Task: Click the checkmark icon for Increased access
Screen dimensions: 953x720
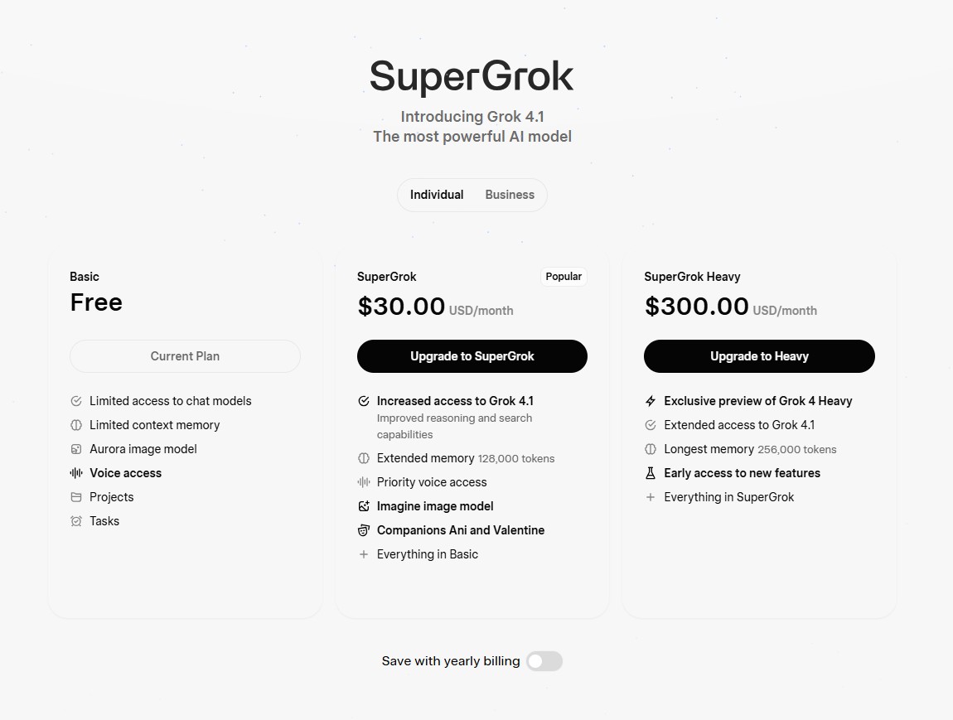Action: tap(363, 401)
